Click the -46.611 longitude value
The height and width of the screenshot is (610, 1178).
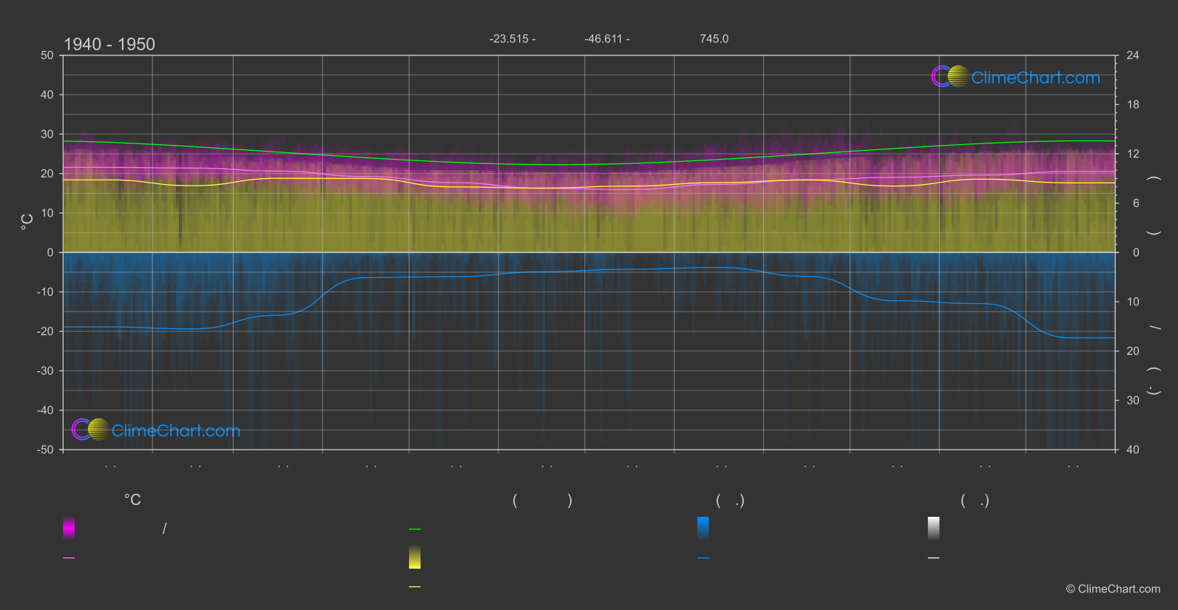pyautogui.click(x=606, y=38)
